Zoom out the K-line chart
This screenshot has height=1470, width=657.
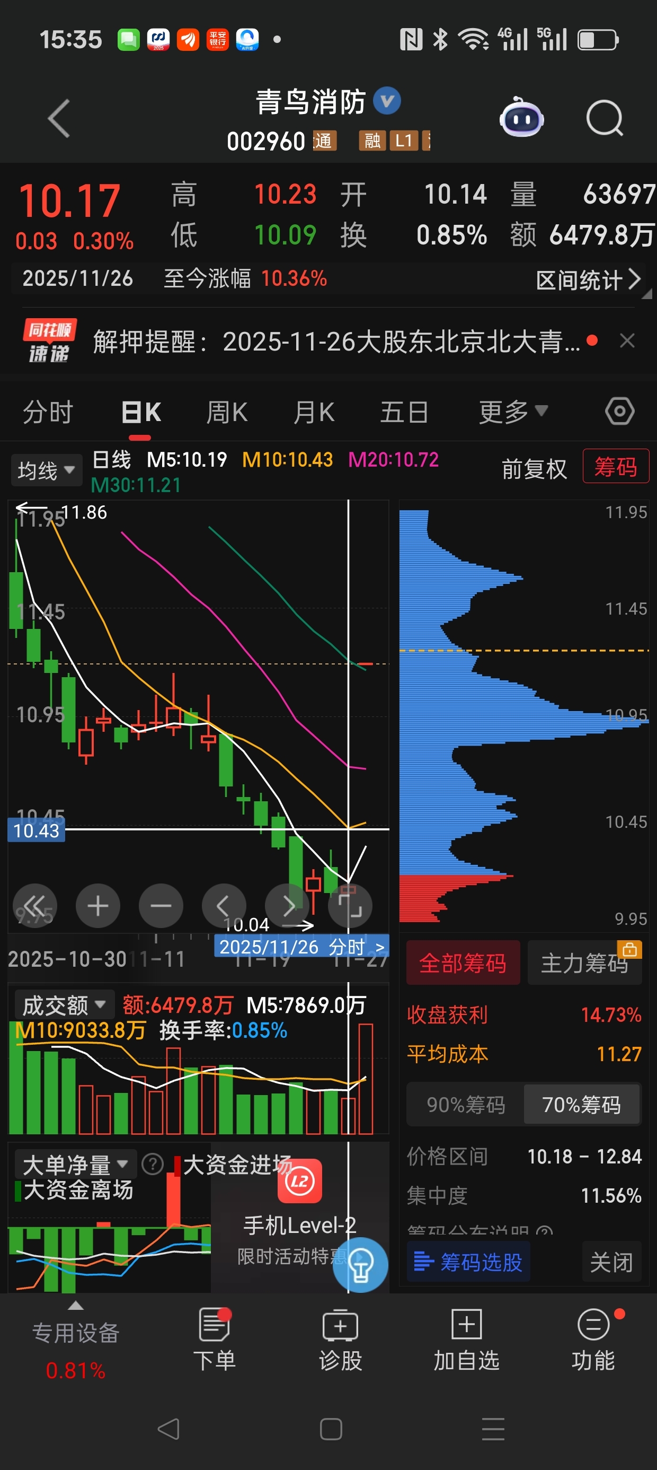[x=161, y=906]
